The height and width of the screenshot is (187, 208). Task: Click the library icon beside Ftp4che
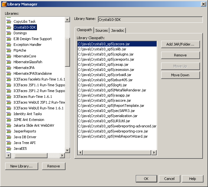coord(9,50)
